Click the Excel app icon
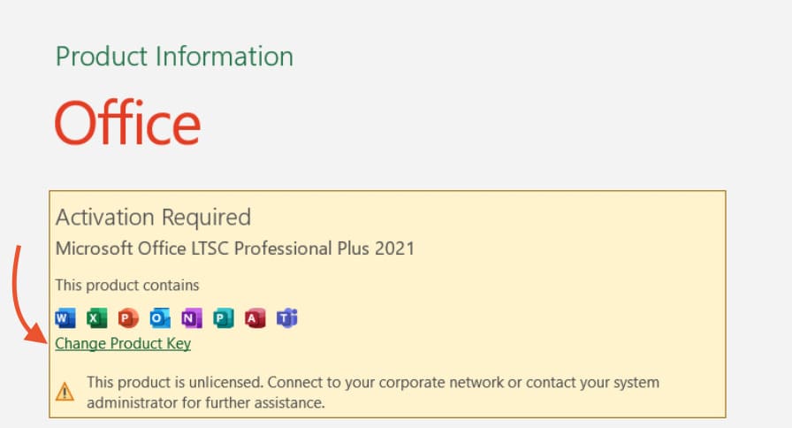792x428 pixels. (96, 318)
